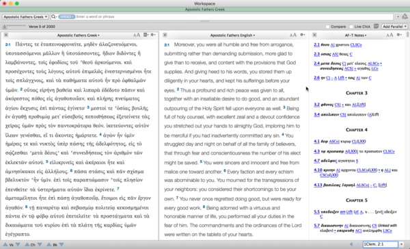Close the Apostolic Fathers English pane
The image size is (410, 249).
[x=165, y=35]
